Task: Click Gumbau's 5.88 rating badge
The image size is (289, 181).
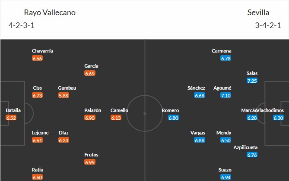Action: click(x=64, y=95)
